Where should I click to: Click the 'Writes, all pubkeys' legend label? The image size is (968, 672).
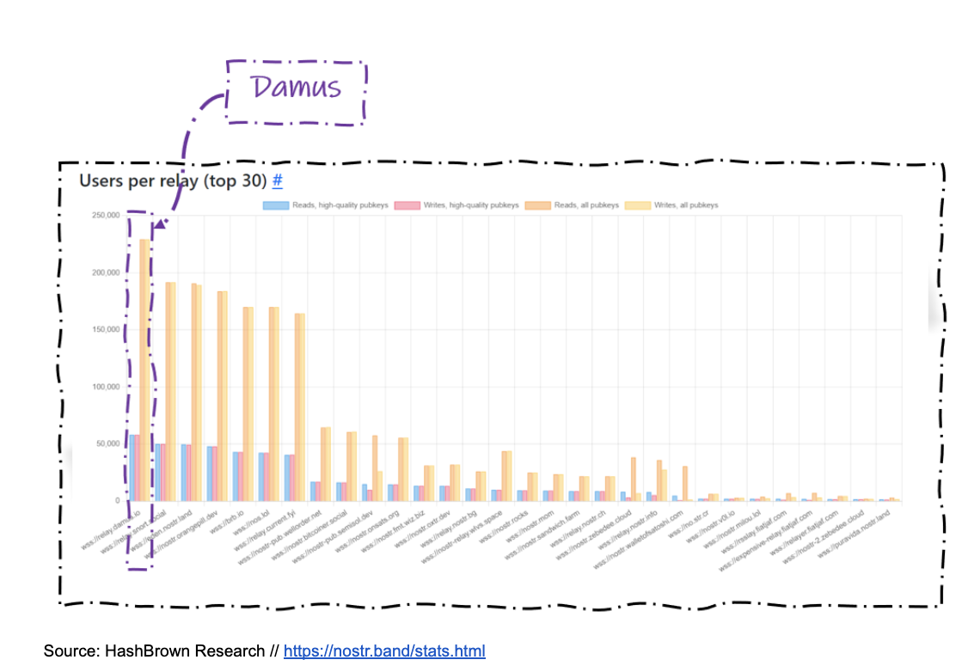tap(685, 205)
